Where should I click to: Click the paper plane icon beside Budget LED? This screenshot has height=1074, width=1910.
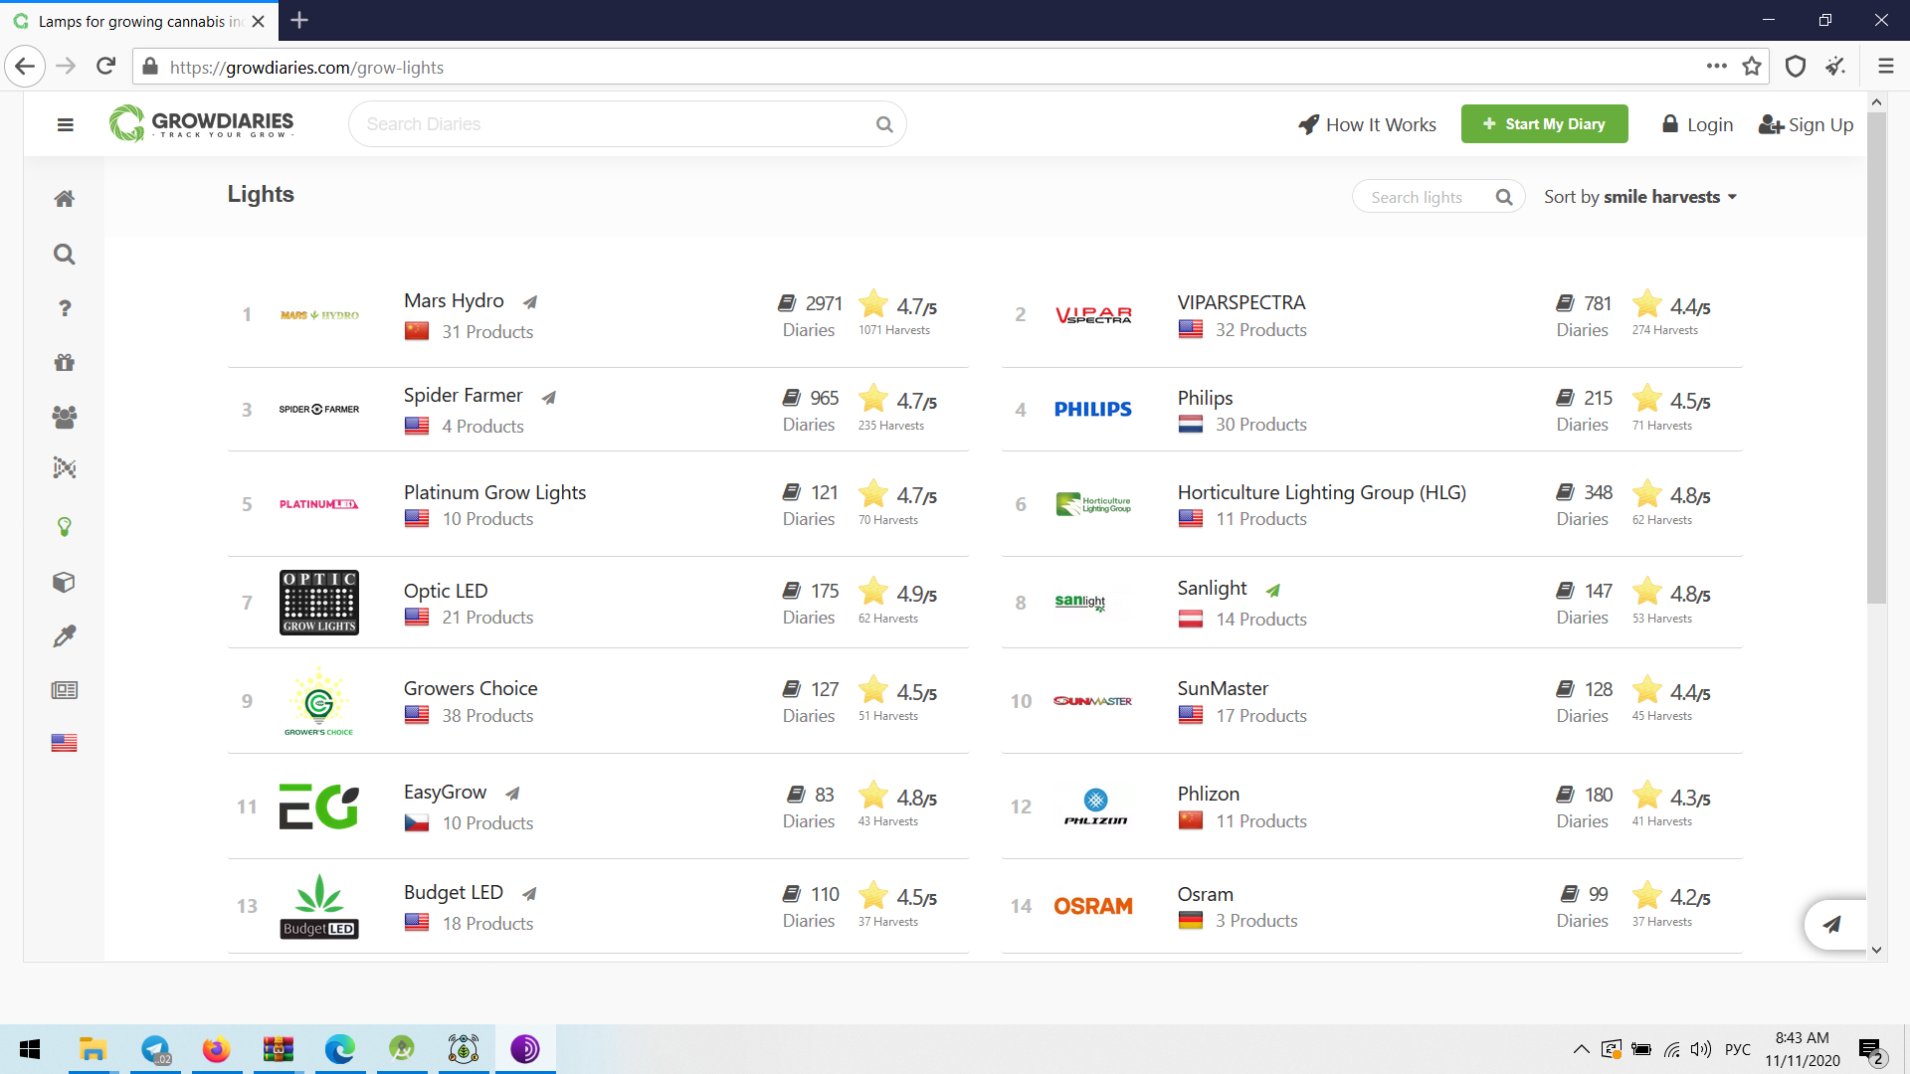point(529,894)
